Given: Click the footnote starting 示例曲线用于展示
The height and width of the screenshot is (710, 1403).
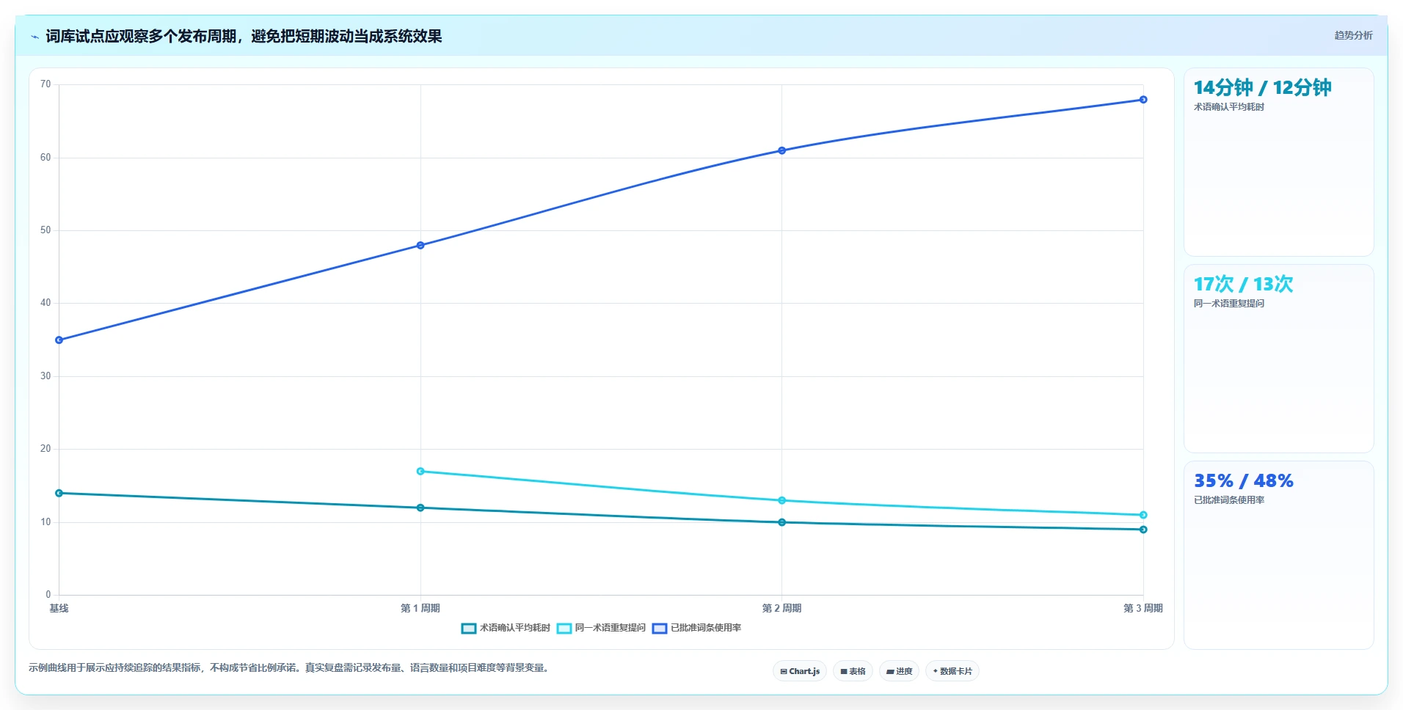Looking at the screenshot, I should 290,668.
